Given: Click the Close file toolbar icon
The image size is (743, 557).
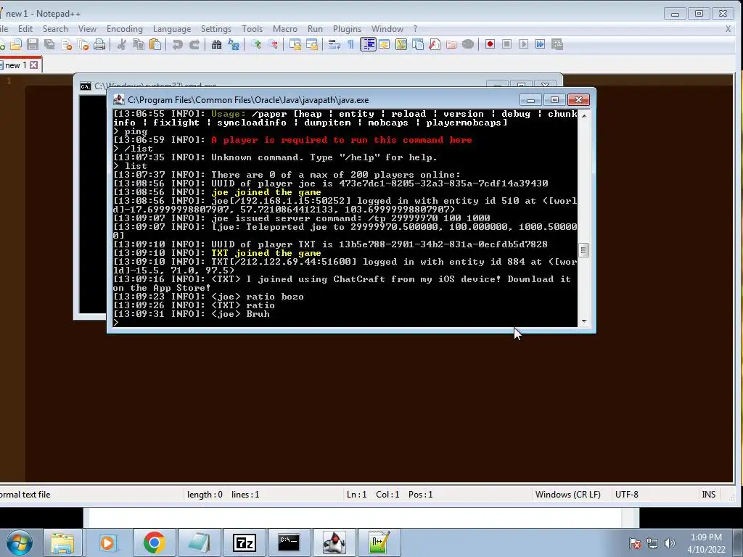Looking at the screenshot, I should coord(66,44).
